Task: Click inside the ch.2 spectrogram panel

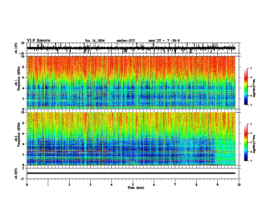Action: [x=131, y=139]
